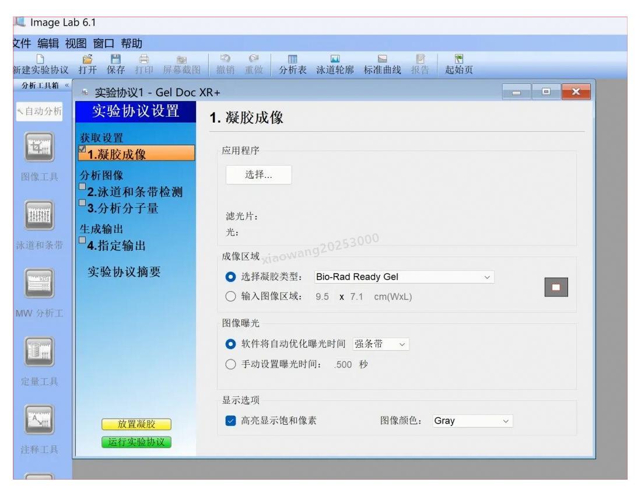Uncheck 高亮显示饱和像素 checkbox
Viewport: 641px width, 496px height.
[x=230, y=420]
